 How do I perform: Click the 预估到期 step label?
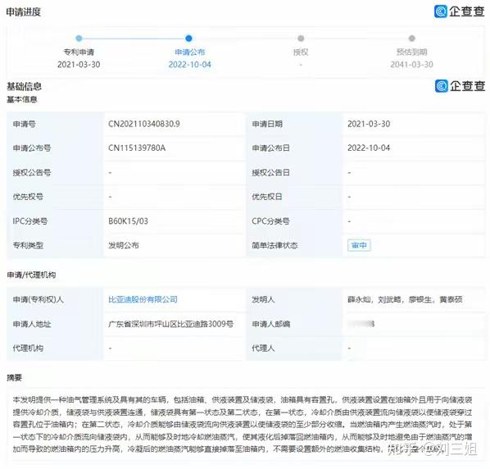(411, 52)
